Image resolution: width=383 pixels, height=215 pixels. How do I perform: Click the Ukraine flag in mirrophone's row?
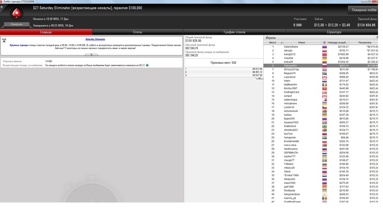[324, 104]
